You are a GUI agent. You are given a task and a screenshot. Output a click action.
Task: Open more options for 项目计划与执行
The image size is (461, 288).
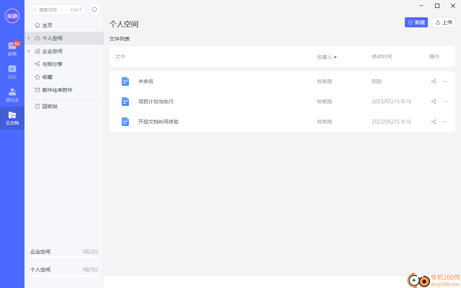pyautogui.click(x=445, y=102)
